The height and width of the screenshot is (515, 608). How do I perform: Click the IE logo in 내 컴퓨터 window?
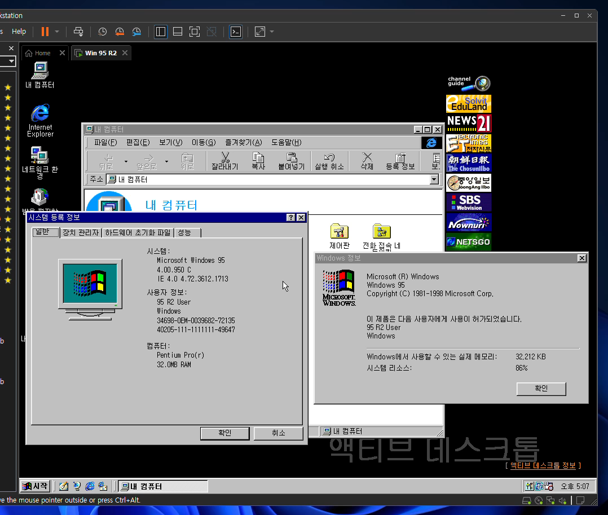(431, 143)
